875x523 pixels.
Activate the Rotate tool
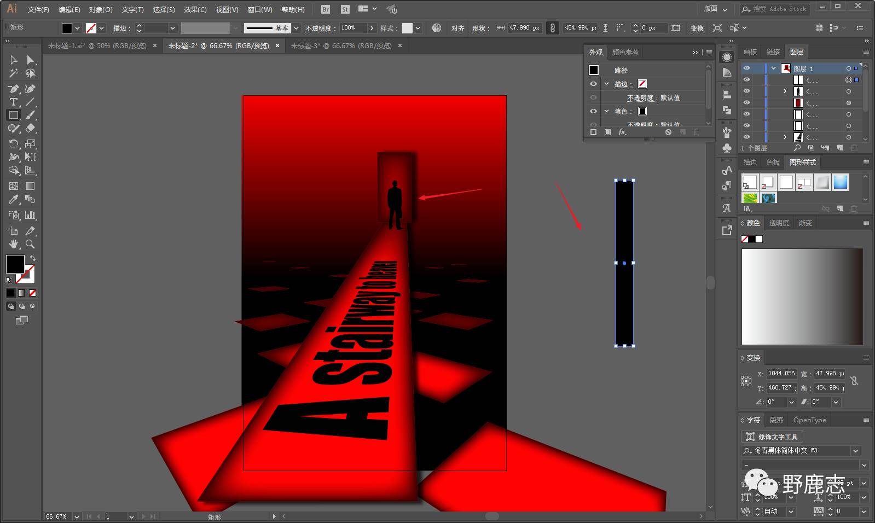tap(14, 144)
